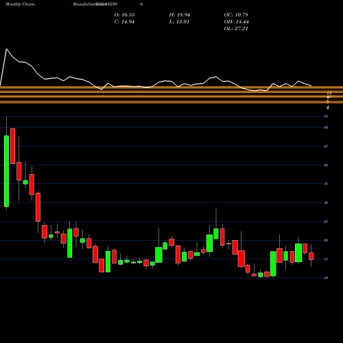343x343 pixels.
Task: Select the open value "O: 16.55"
Action: coord(124,15)
